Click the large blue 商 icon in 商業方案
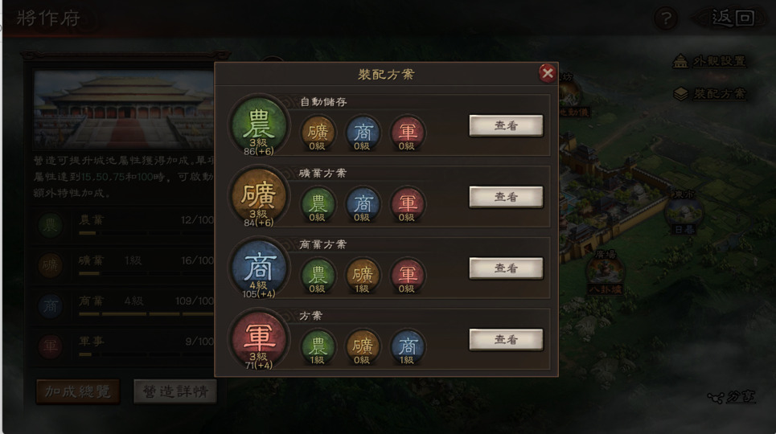The height and width of the screenshot is (434, 776). [259, 268]
